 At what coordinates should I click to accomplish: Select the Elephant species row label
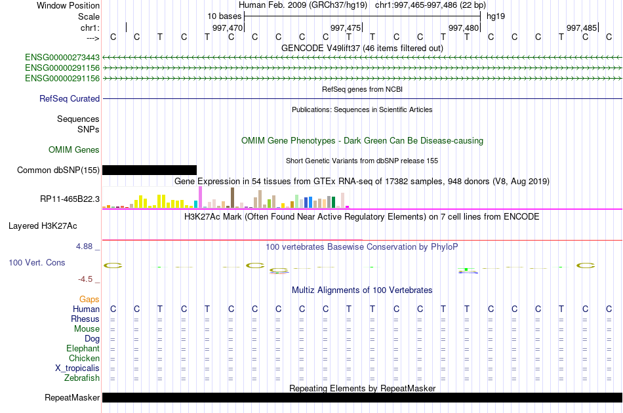[x=83, y=348]
